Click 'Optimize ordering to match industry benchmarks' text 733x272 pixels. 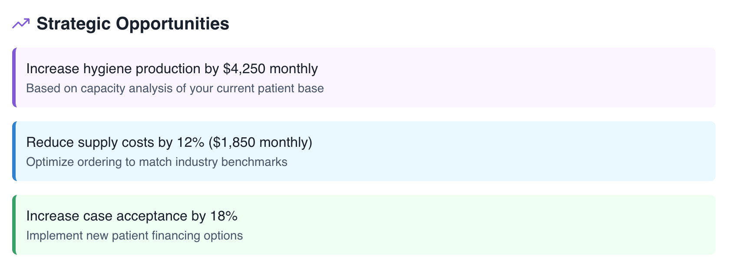coord(157,162)
